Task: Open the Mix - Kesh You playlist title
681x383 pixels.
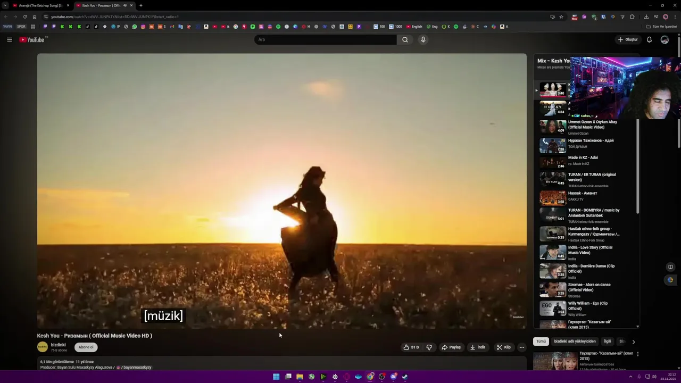Action: pos(553,61)
